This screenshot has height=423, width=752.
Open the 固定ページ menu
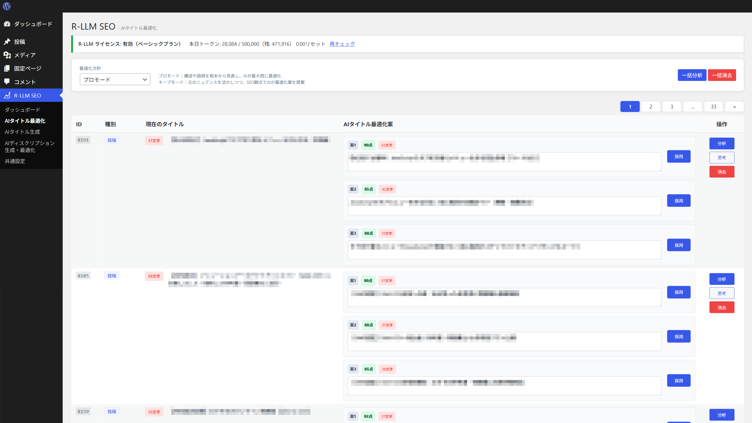click(31, 68)
